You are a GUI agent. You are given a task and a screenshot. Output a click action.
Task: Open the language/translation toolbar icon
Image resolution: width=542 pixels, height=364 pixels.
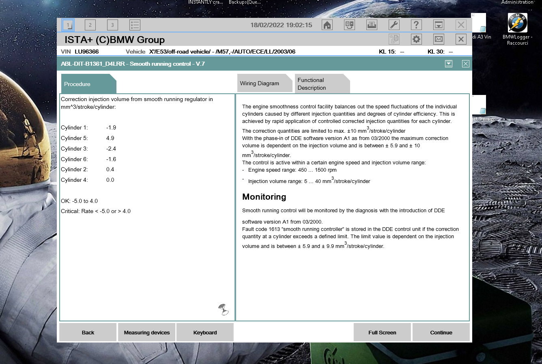tap(349, 25)
